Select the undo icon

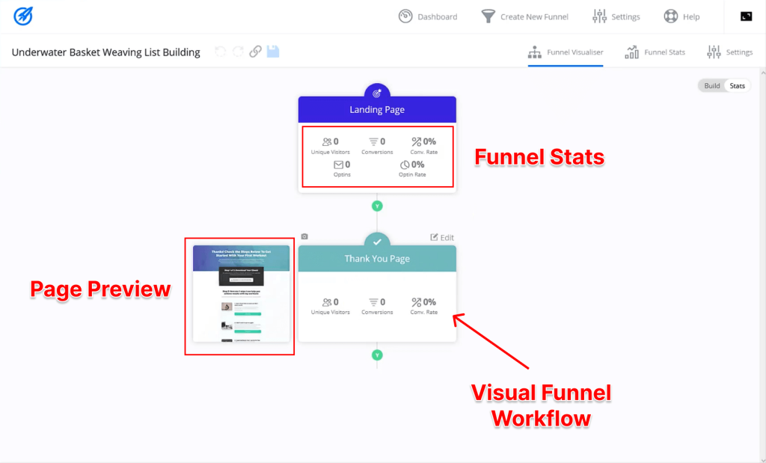click(x=219, y=52)
